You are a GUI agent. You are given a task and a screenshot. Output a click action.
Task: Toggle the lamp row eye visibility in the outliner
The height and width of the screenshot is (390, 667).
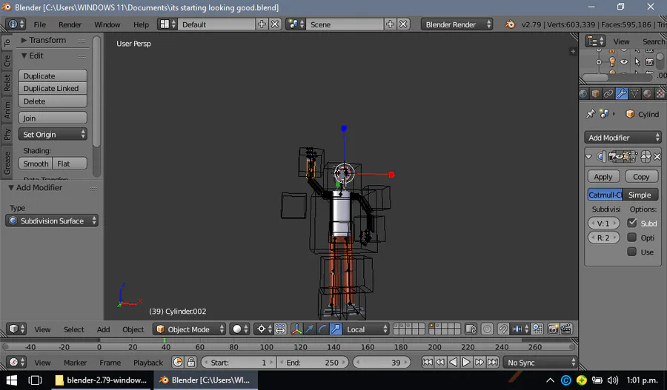click(x=624, y=61)
